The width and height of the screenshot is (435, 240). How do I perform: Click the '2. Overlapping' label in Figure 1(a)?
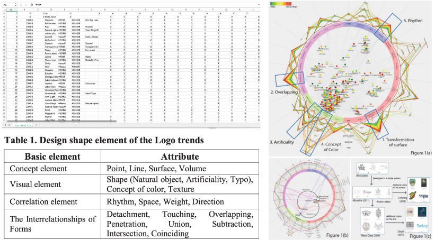pos(284,92)
